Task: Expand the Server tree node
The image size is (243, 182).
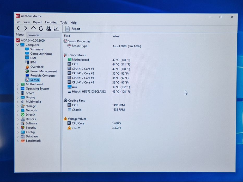Action: [18, 93]
